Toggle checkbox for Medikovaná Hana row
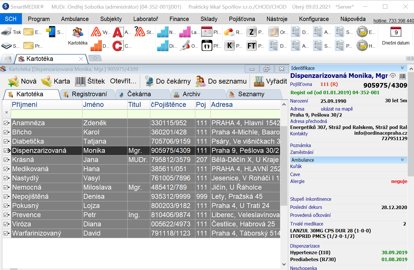Viewport: 414px width, 270px height. point(6,169)
